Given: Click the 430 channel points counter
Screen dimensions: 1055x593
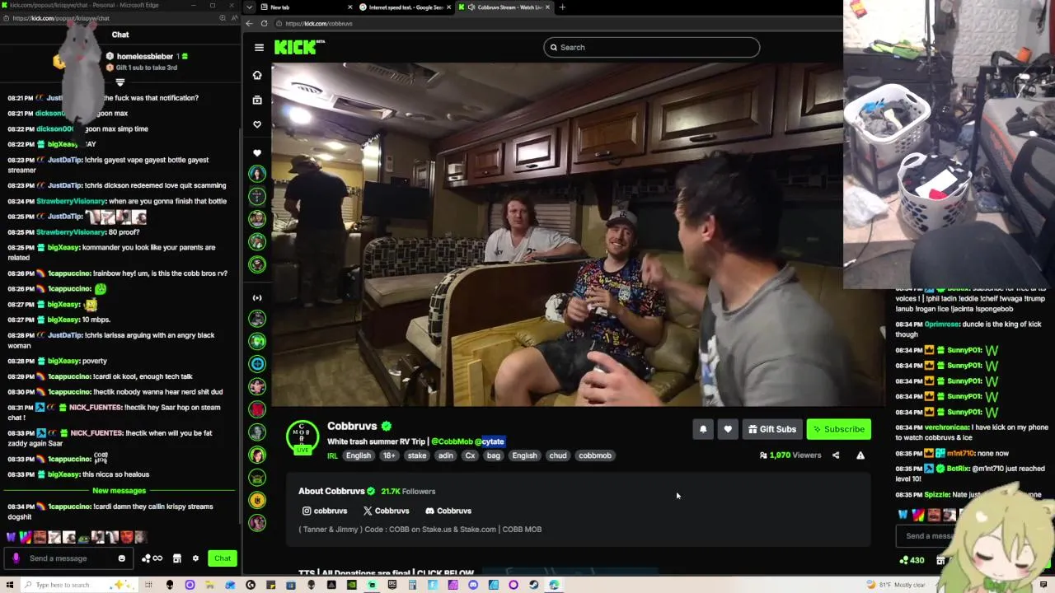Looking at the screenshot, I should [912, 560].
